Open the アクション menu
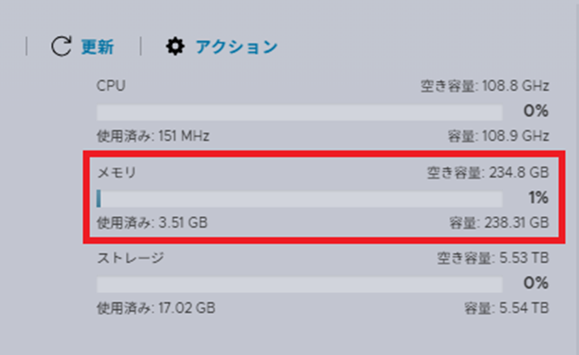 click(236, 47)
